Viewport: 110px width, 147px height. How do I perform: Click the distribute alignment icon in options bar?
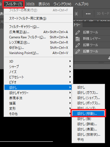(76, 14)
